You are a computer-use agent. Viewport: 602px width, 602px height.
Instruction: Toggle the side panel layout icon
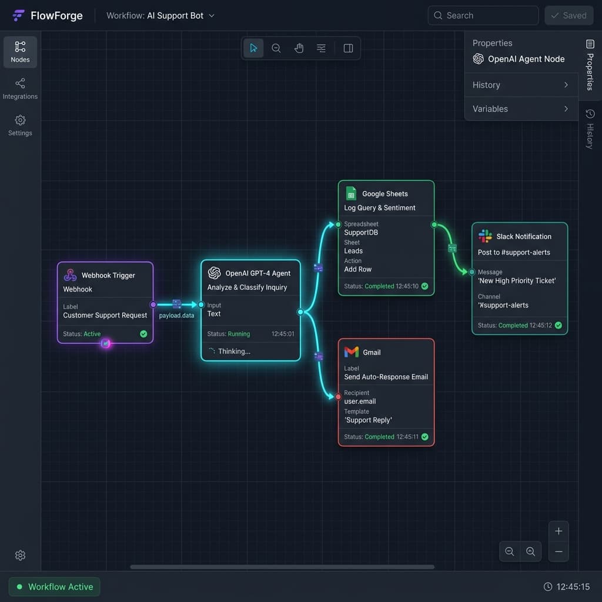pyautogui.click(x=348, y=48)
